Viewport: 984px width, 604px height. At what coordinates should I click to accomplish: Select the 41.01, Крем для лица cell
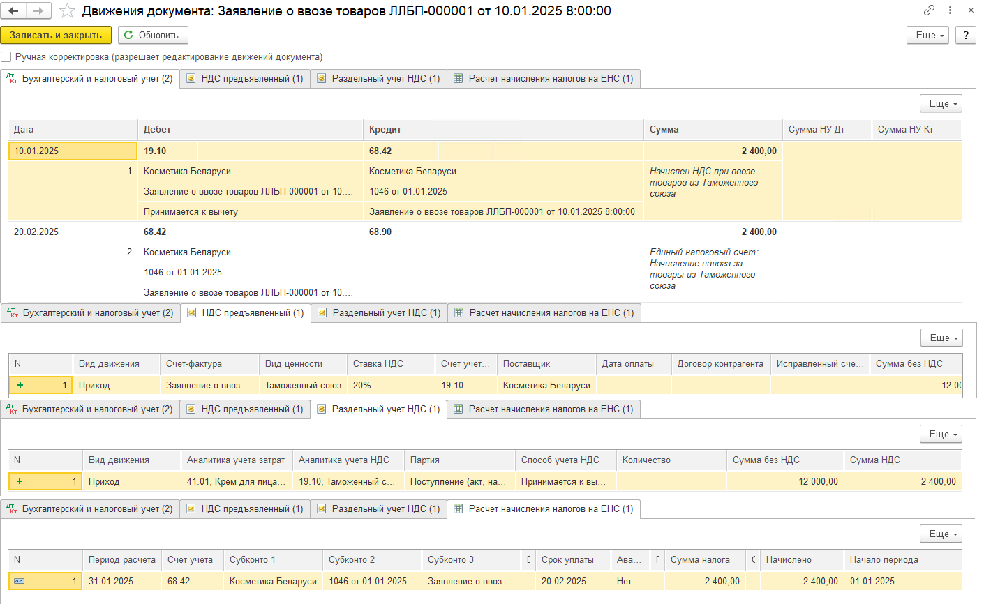[x=237, y=482]
